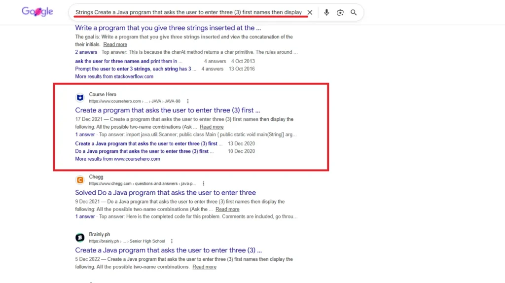Open the three-dot menu for Chegg result
The image size is (505, 283).
(x=203, y=183)
